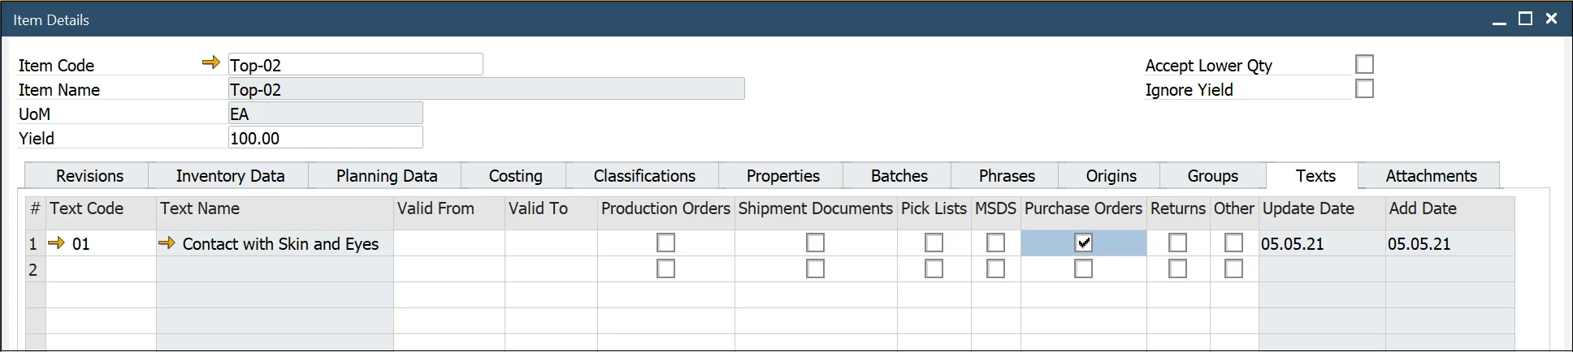This screenshot has height=352, width=1573.
Task: Maximize the Item Details window
Action: (1526, 19)
